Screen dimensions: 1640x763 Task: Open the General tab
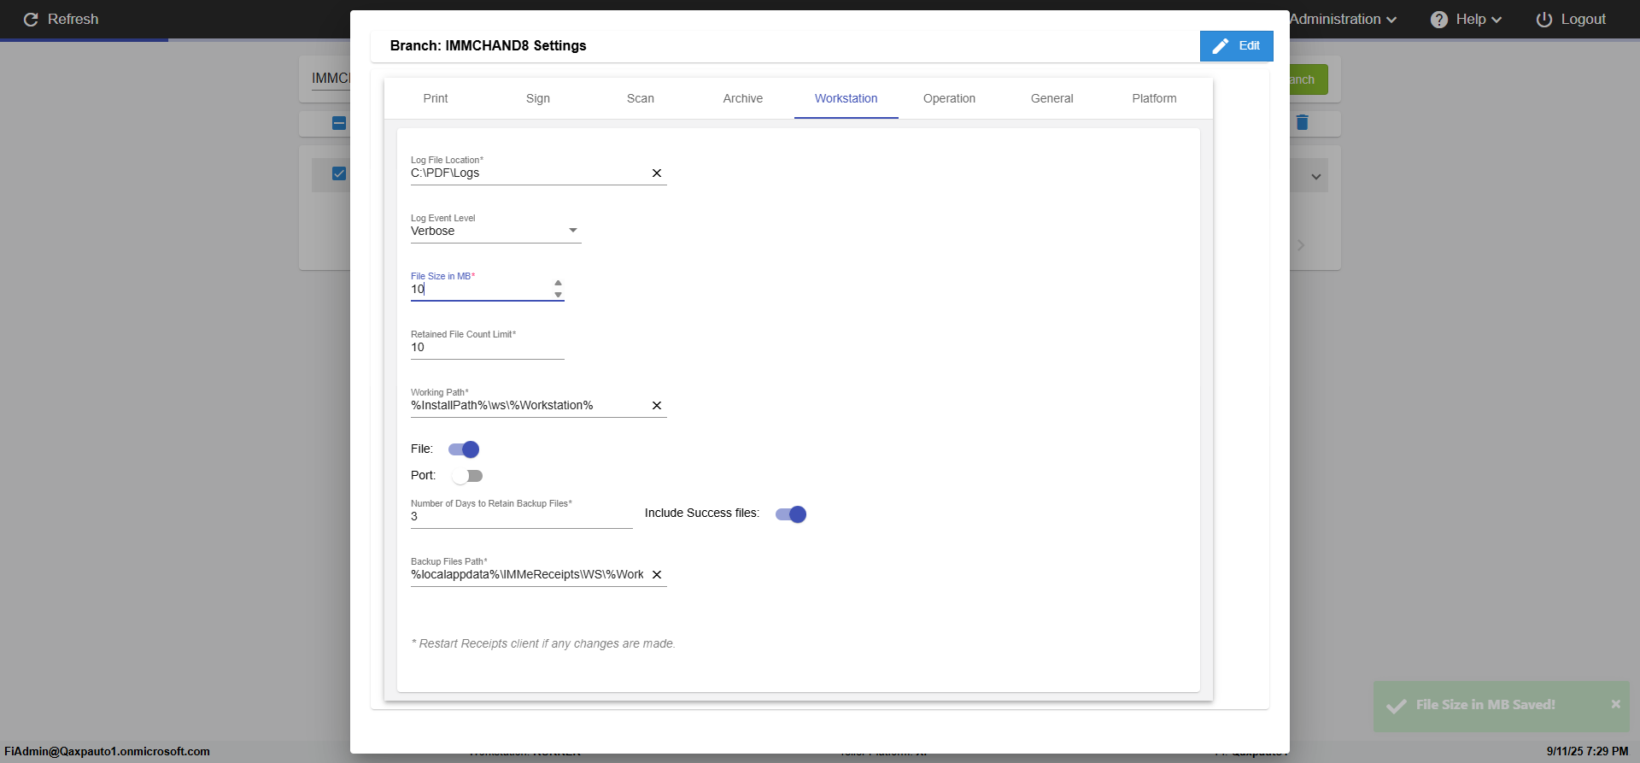[1051, 98]
